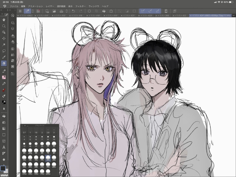Select the pink Pencil tool
Image resolution: width=236 pixels, height=177 pixels.
[4, 77]
